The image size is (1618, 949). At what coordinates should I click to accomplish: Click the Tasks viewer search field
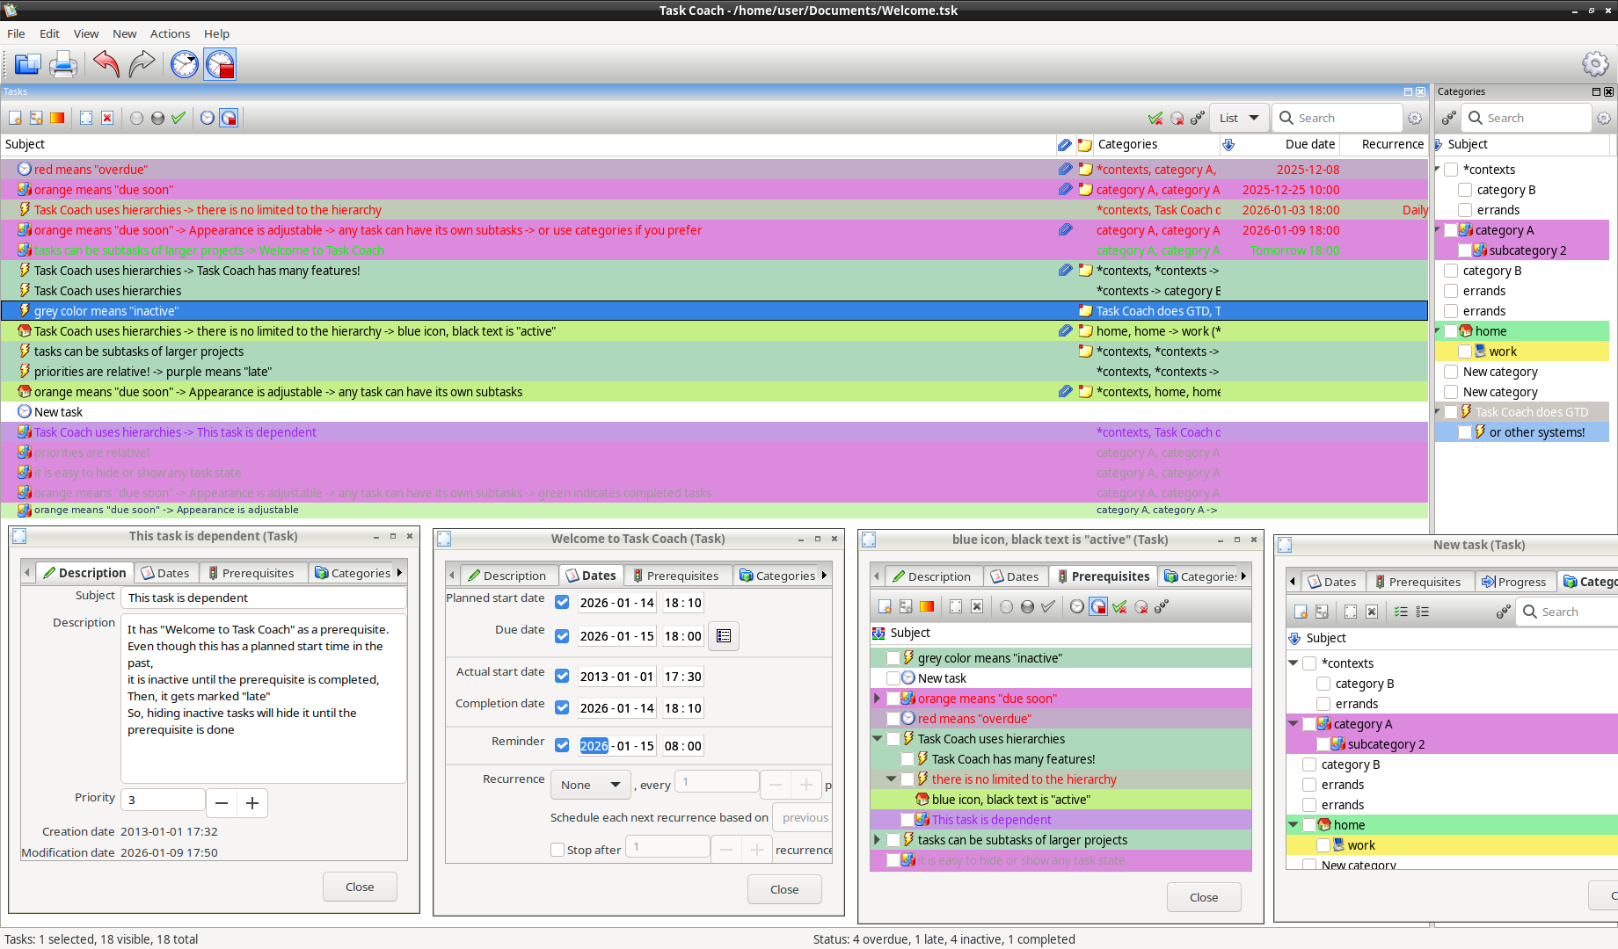coord(1337,118)
